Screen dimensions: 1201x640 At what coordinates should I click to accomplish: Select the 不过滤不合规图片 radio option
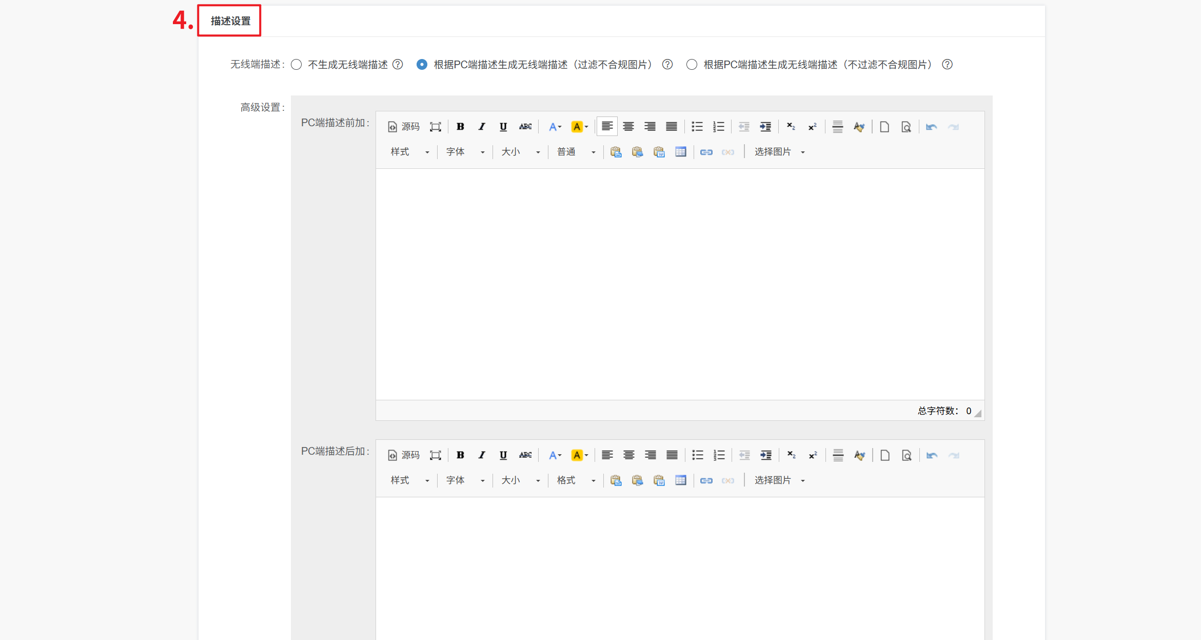click(x=692, y=65)
